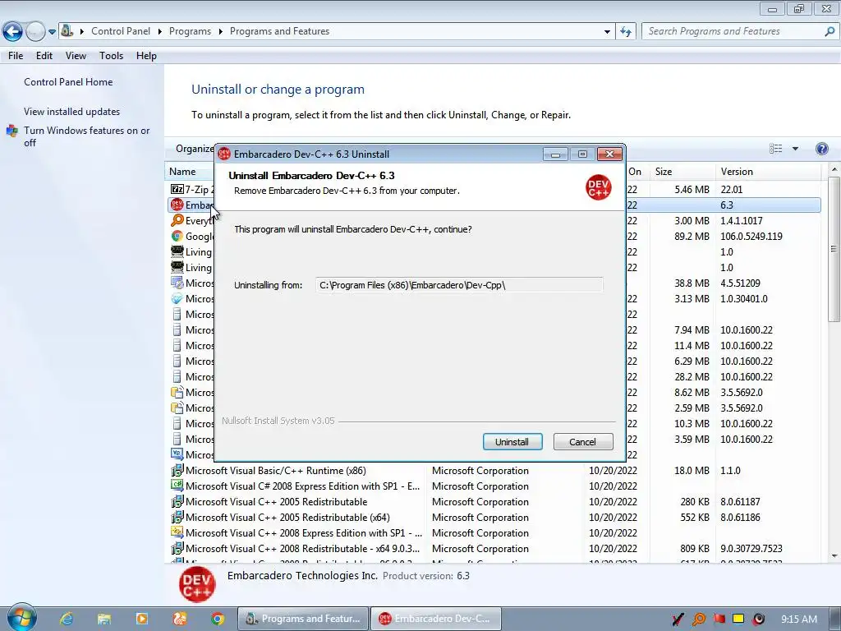
Task: Launch Internet Explorer from the taskbar
Action: [66, 619]
